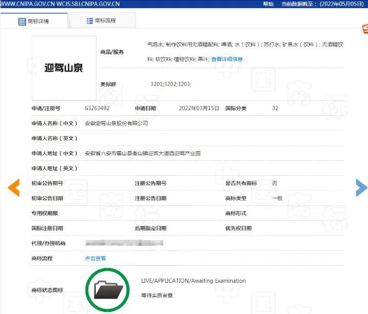This screenshot has height=314, width=368.
Task: Click the 是否共有商标 value 否
Action: [x=275, y=183]
